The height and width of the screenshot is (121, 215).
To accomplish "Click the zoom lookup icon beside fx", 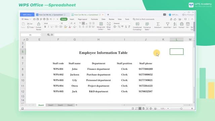I will [48, 35].
